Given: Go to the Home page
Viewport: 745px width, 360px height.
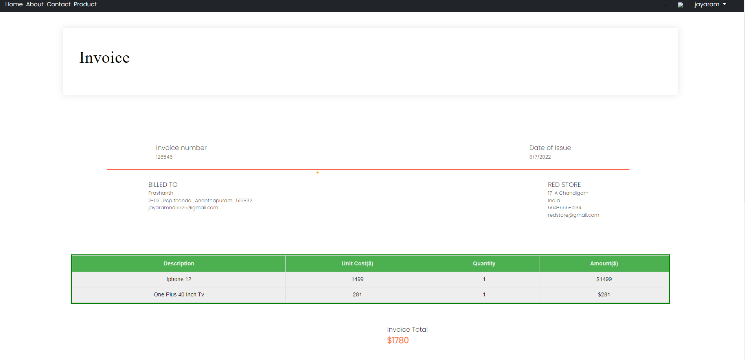Looking at the screenshot, I should point(14,4).
